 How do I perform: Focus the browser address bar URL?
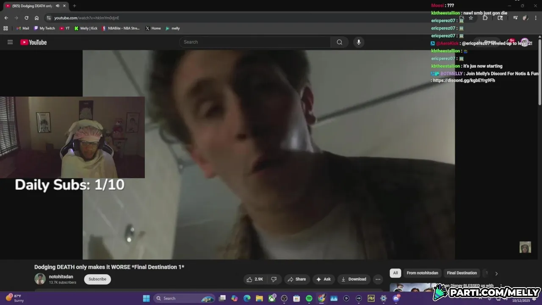(x=86, y=18)
